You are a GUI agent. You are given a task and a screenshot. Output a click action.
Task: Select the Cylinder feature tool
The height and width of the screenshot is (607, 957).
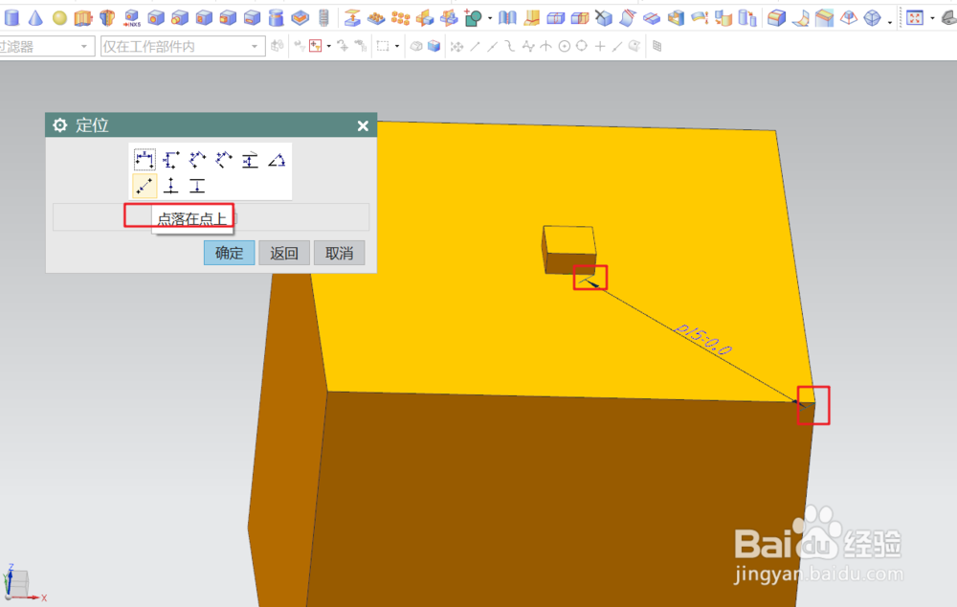11,17
